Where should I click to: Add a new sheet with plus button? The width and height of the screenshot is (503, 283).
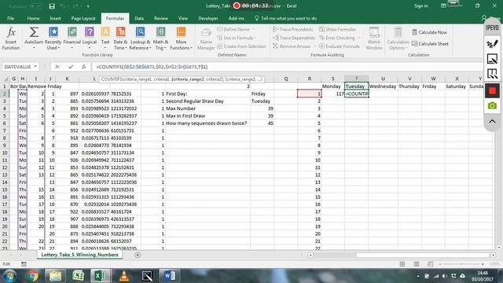[138, 255]
